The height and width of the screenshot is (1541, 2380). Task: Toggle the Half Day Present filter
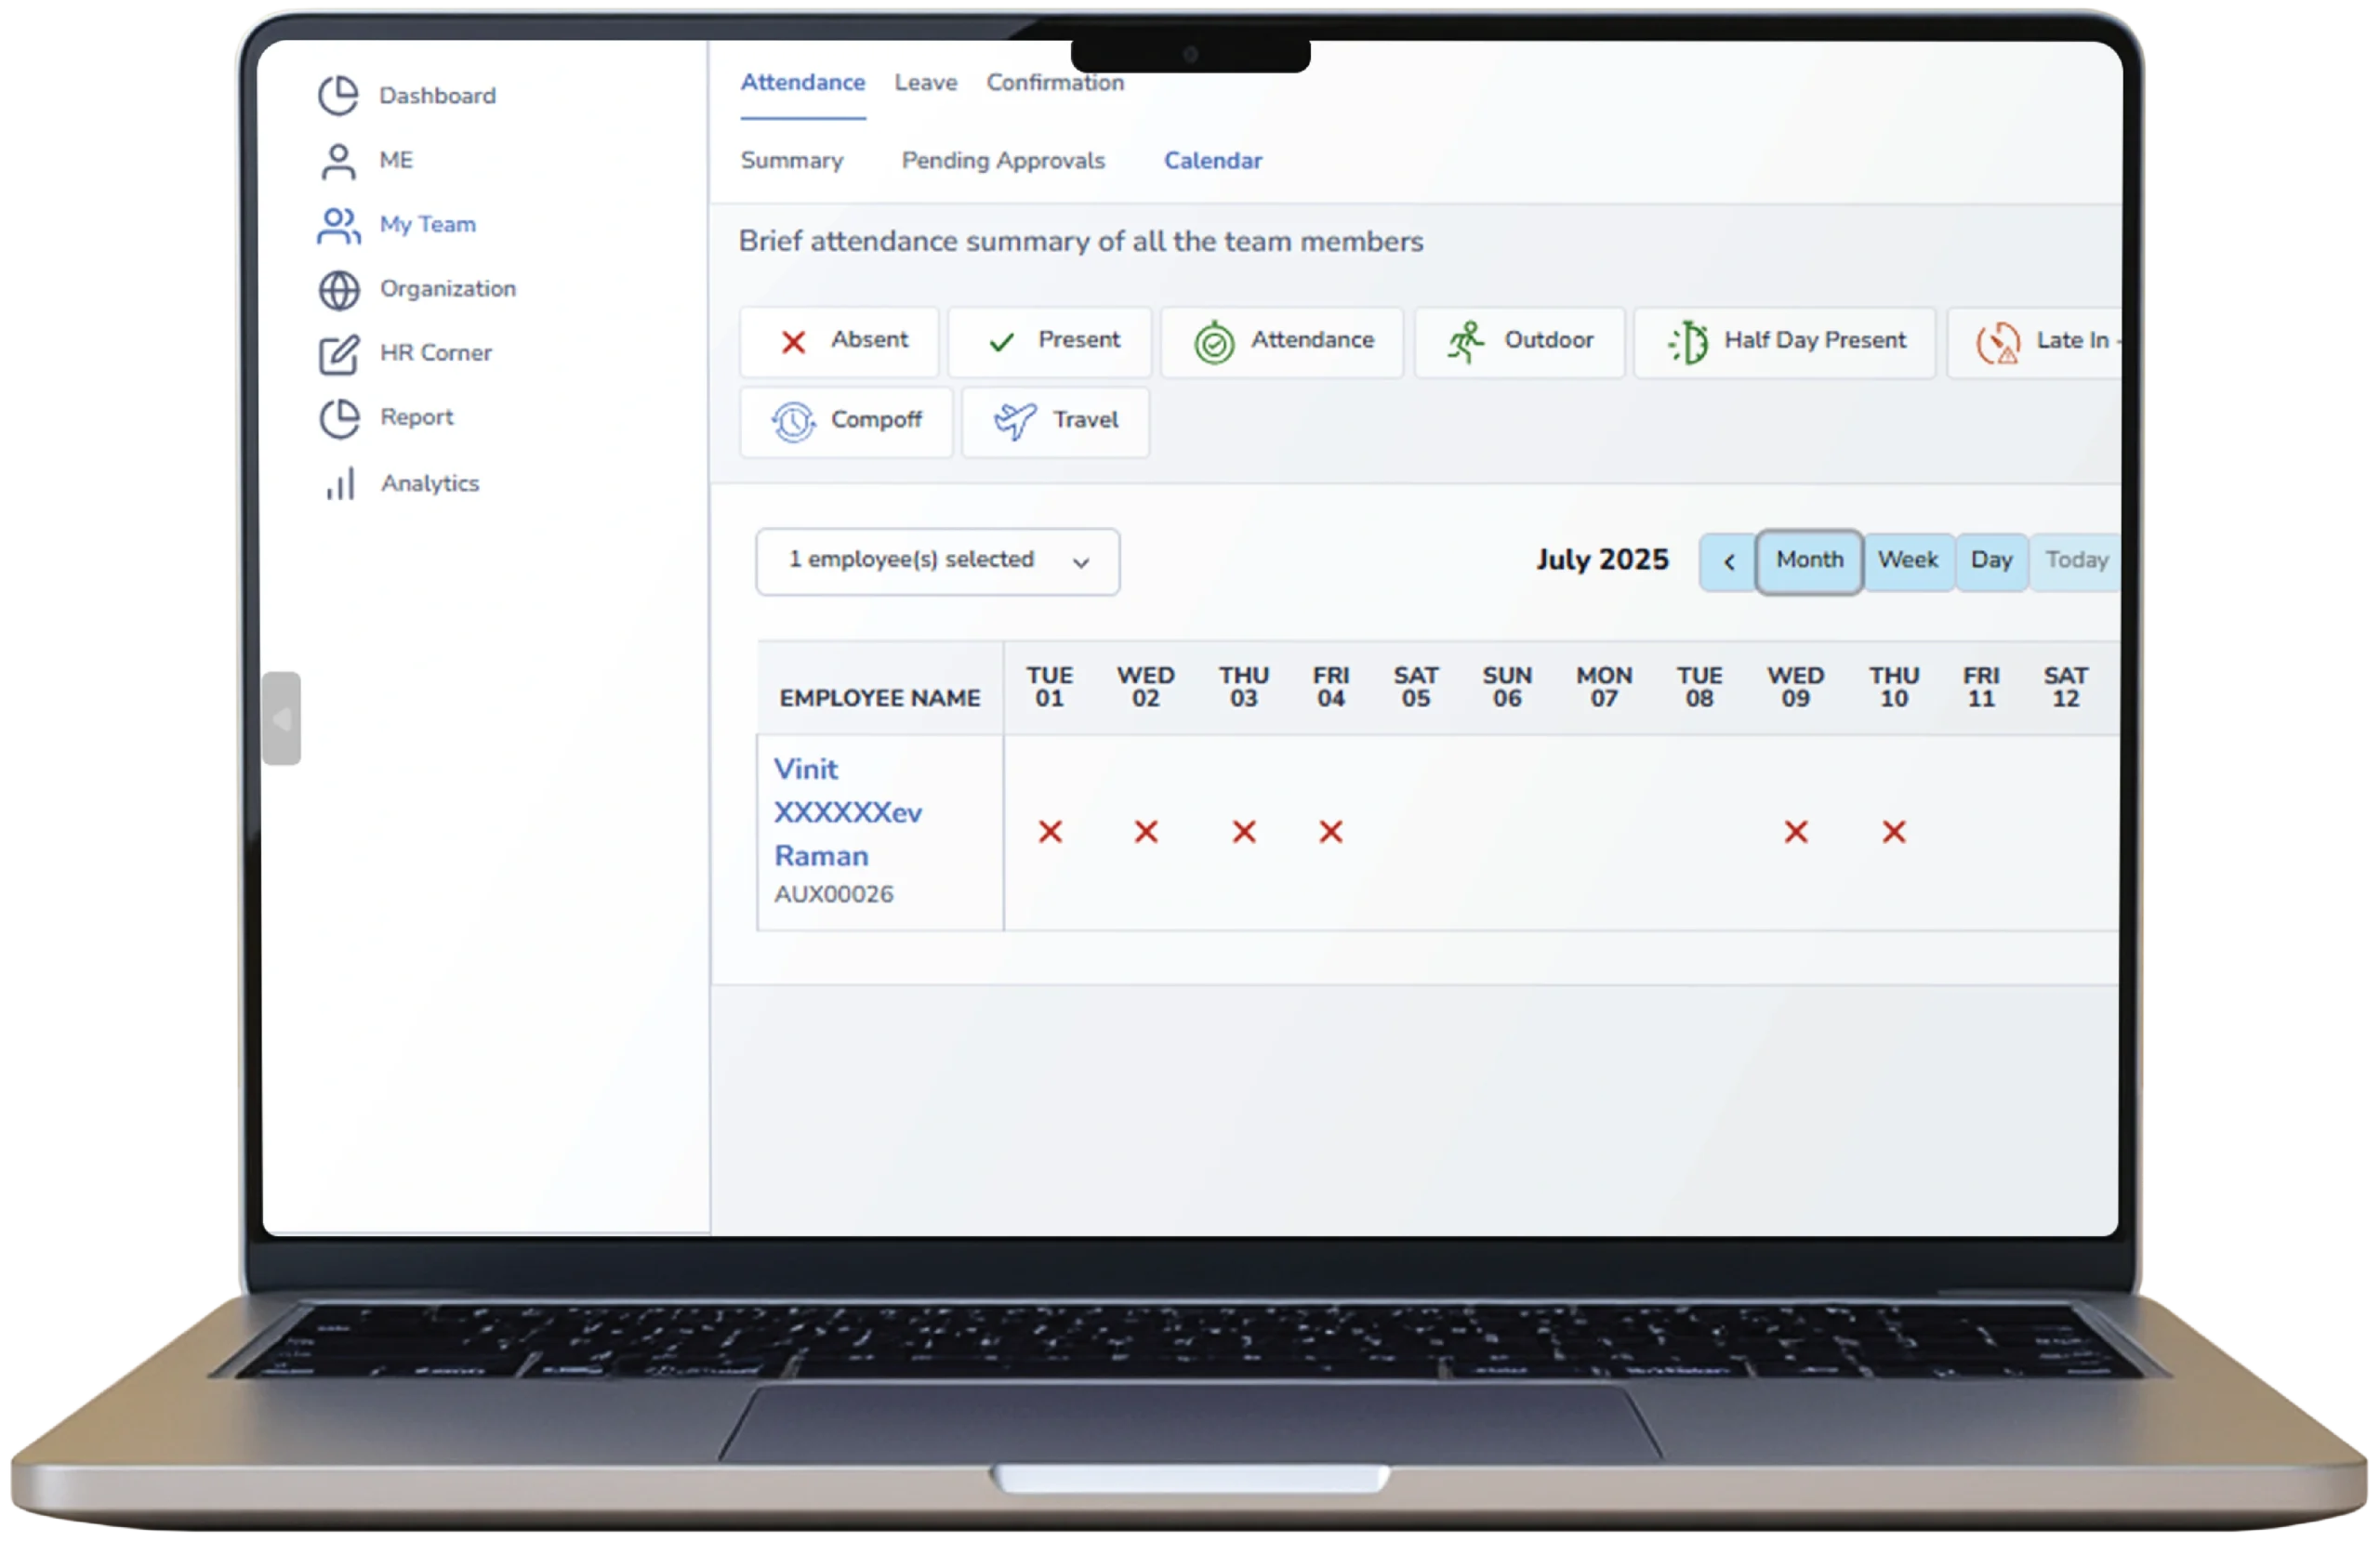(1784, 342)
